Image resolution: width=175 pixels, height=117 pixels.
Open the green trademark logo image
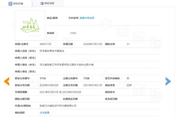30,26
